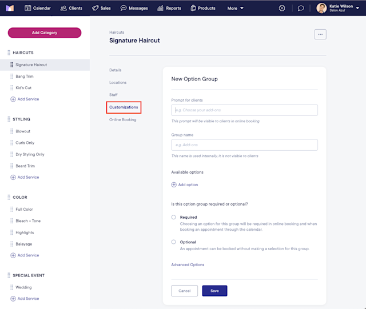Open the Wedding service

tap(23, 287)
